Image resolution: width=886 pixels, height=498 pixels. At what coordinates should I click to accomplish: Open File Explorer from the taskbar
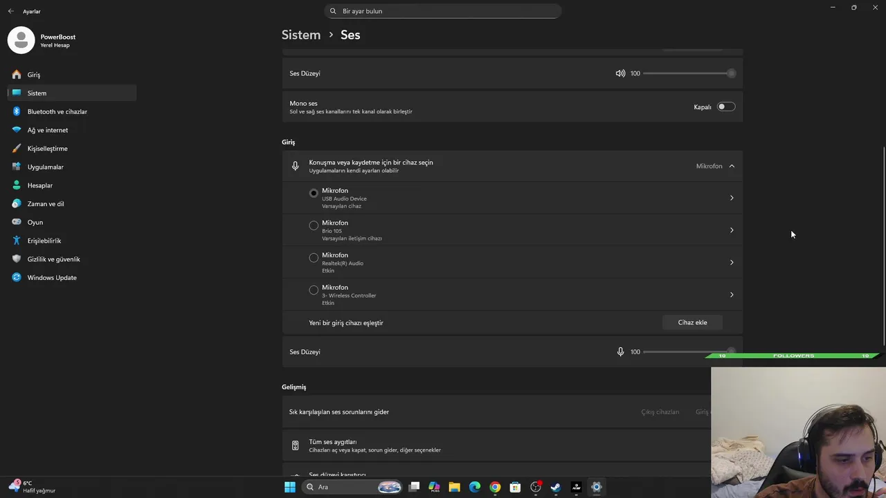tap(454, 487)
